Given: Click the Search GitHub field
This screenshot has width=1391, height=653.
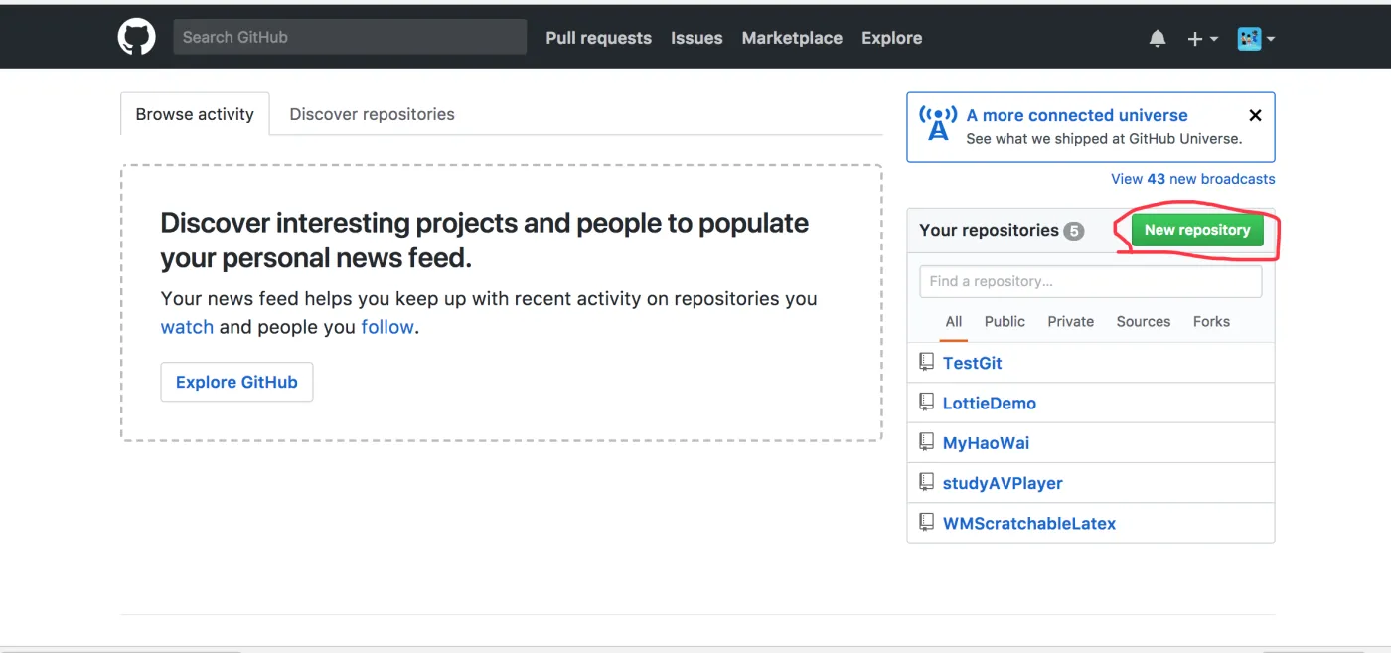Looking at the screenshot, I should tap(350, 37).
